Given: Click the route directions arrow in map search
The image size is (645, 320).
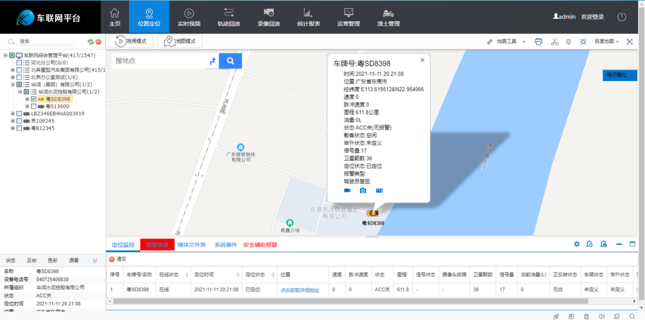Looking at the screenshot, I should point(212,61).
